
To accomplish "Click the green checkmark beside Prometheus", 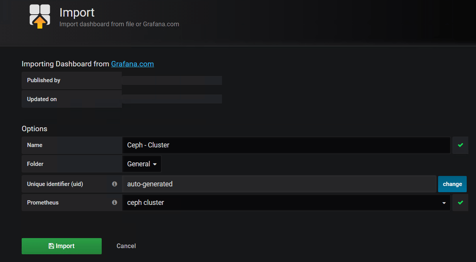I will tap(460, 203).
